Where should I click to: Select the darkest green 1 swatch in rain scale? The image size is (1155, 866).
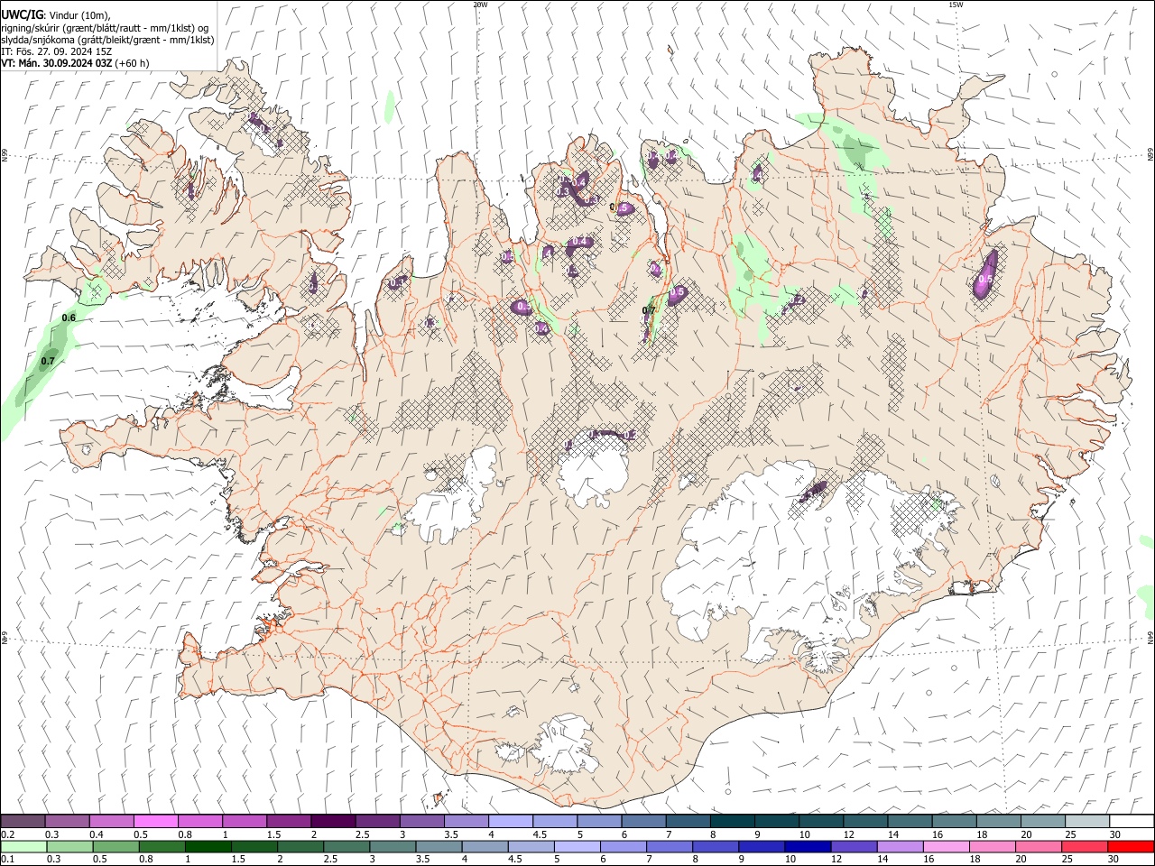[x=208, y=846]
